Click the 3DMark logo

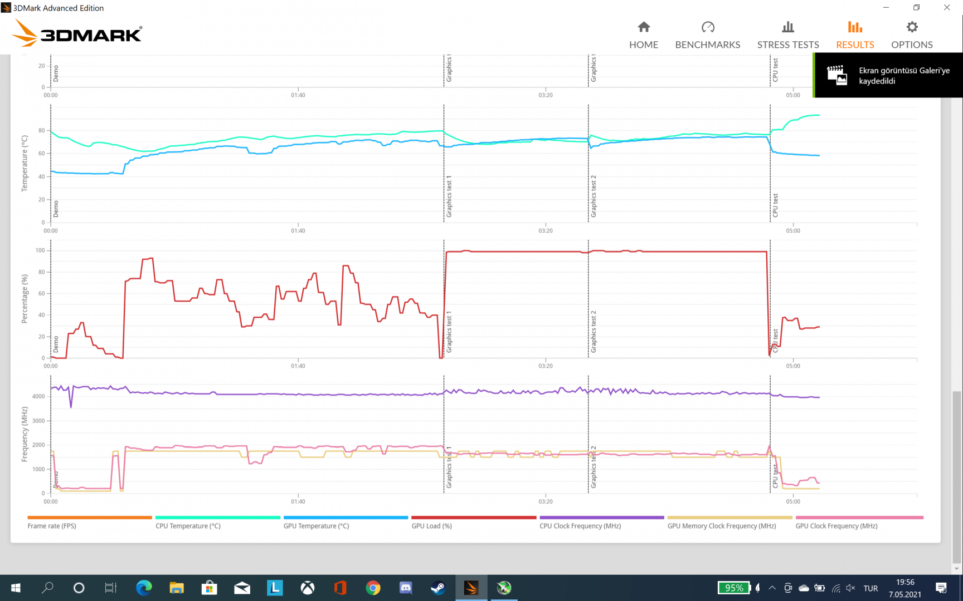pos(77,33)
